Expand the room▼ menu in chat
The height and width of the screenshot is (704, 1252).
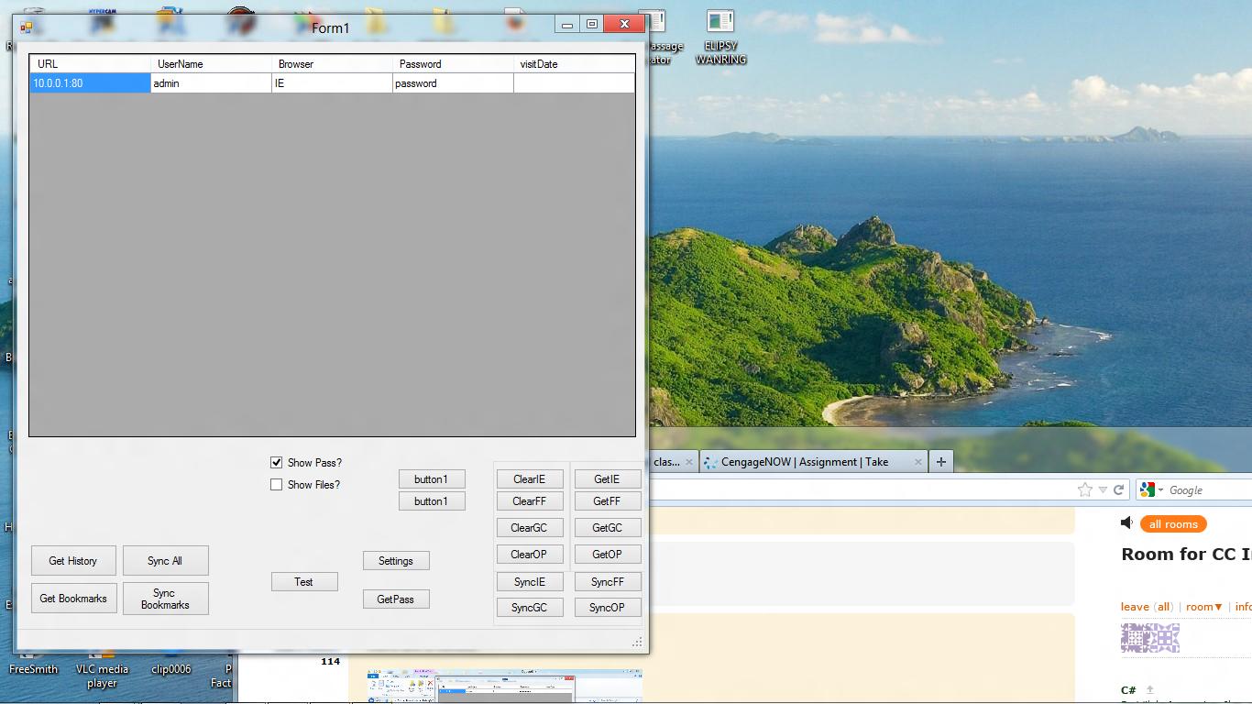(x=1204, y=607)
